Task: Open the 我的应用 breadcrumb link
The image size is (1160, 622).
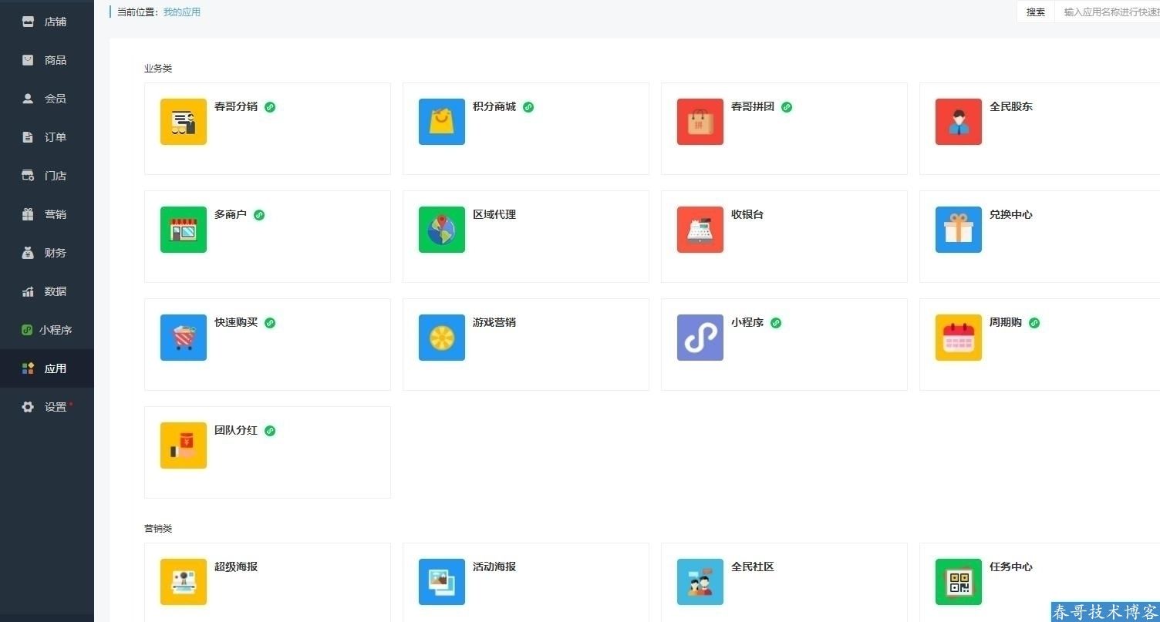Action: click(182, 12)
